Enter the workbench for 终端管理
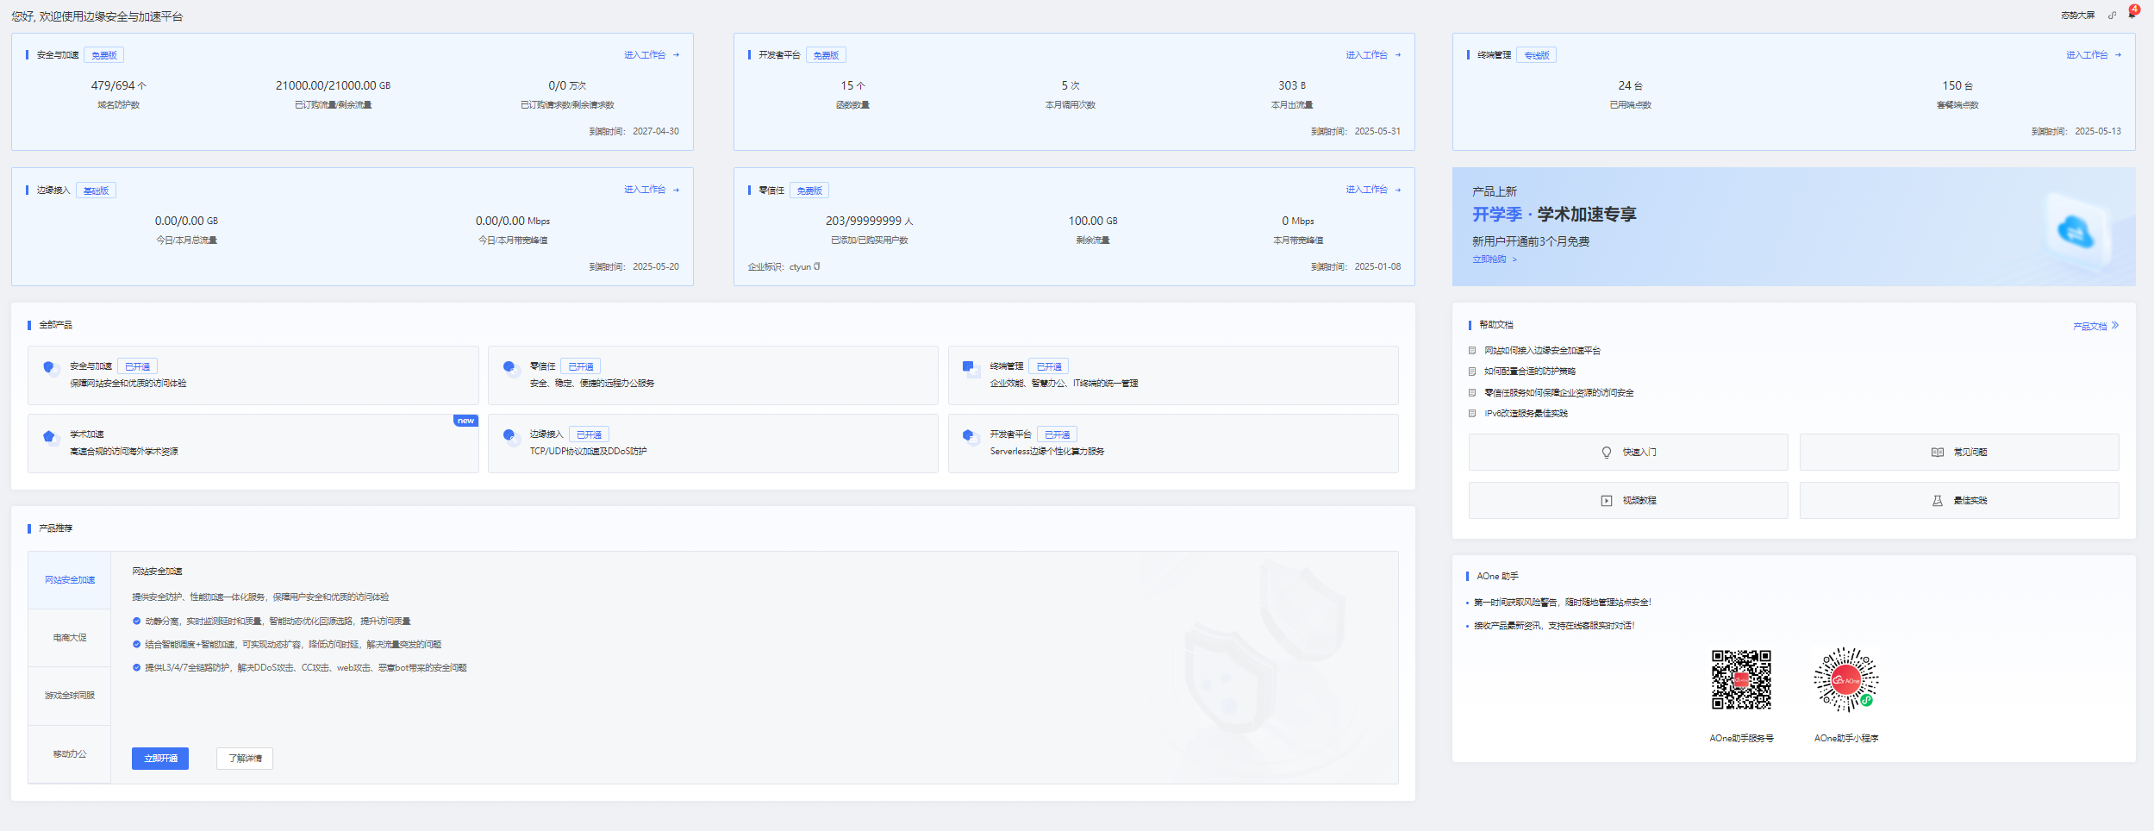The image size is (2154, 831). pyautogui.click(x=2093, y=55)
